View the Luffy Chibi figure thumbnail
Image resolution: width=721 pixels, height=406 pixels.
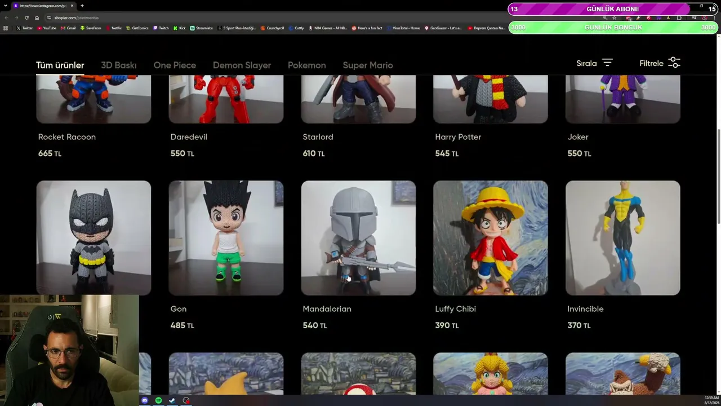click(x=491, y=237)
